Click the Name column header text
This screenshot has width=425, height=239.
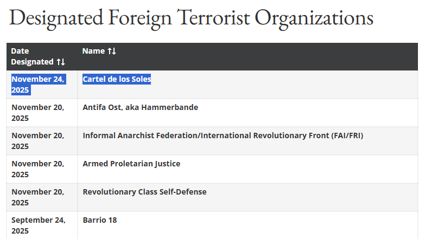pyautogui.click(x=93, y=51)
